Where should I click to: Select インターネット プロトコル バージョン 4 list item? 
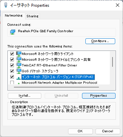pos(58,77)
